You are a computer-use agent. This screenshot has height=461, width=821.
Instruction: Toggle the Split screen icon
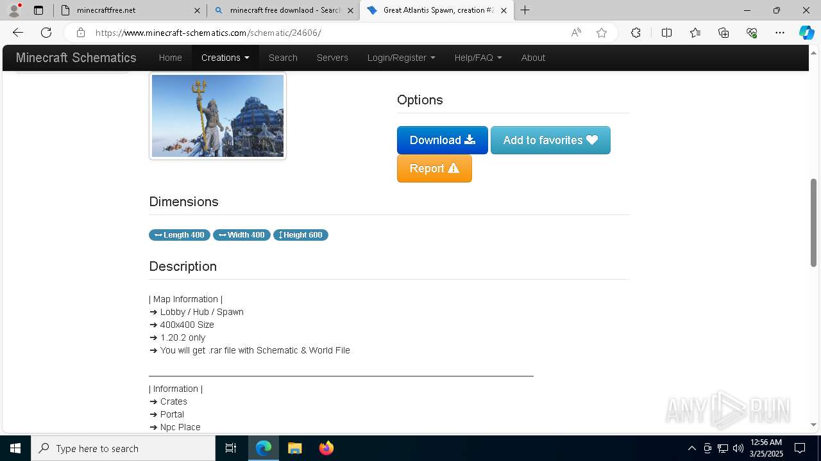click(666, 33)
